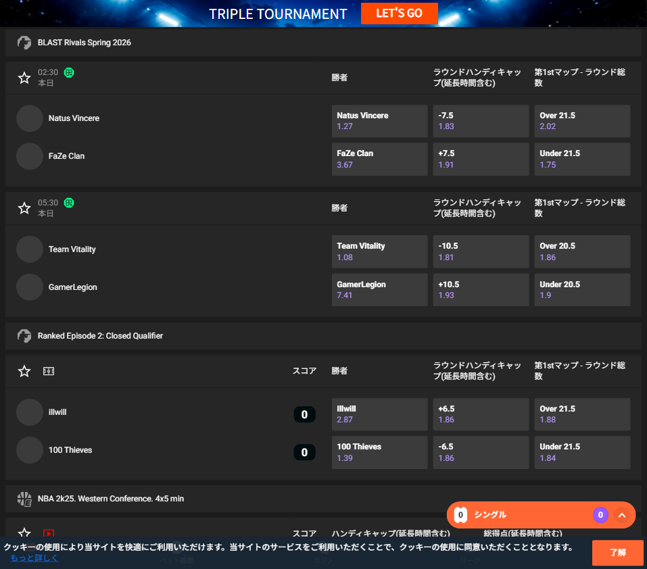The height and width of the screenshot is (569, 647).
Task: Click 100 Thieves team logo
Action: [30, 450]
